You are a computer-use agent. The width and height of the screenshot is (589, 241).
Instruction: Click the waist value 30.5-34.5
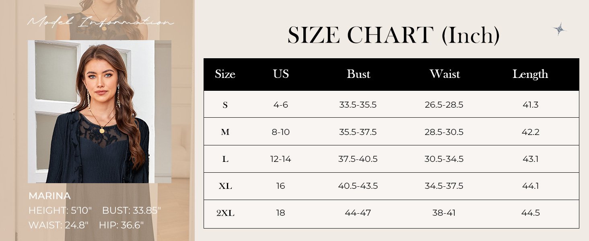444,159
